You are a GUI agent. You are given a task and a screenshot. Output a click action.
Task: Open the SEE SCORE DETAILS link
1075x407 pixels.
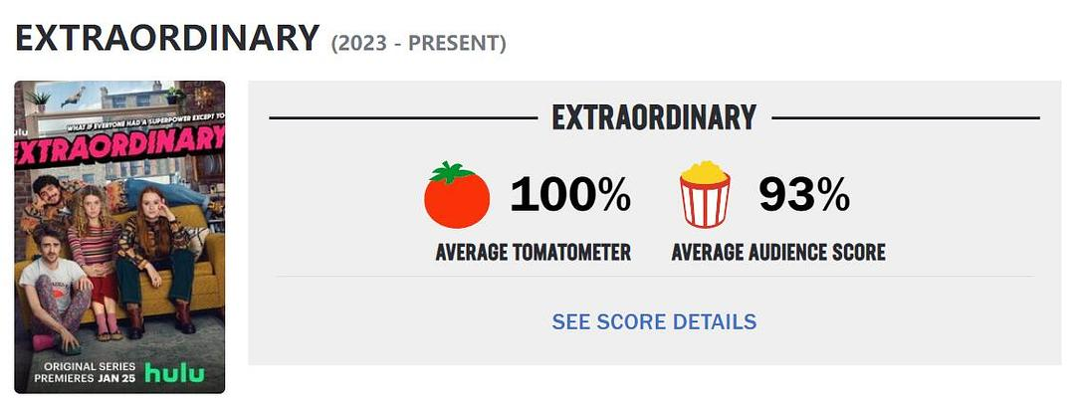pos(654,321)
